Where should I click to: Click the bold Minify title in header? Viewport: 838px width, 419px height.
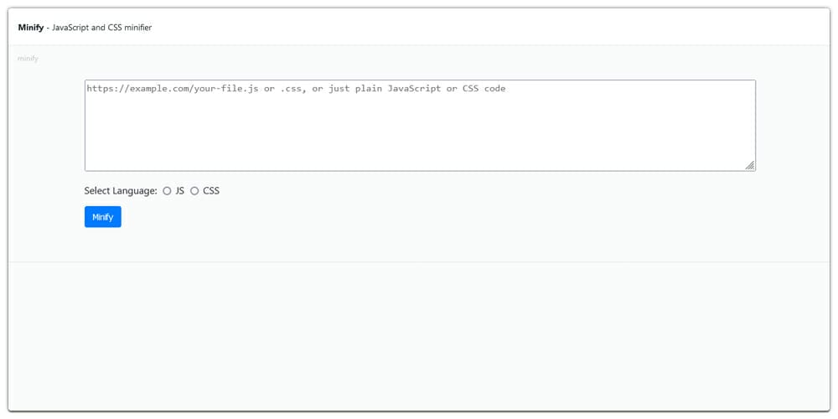click(31, 28)
